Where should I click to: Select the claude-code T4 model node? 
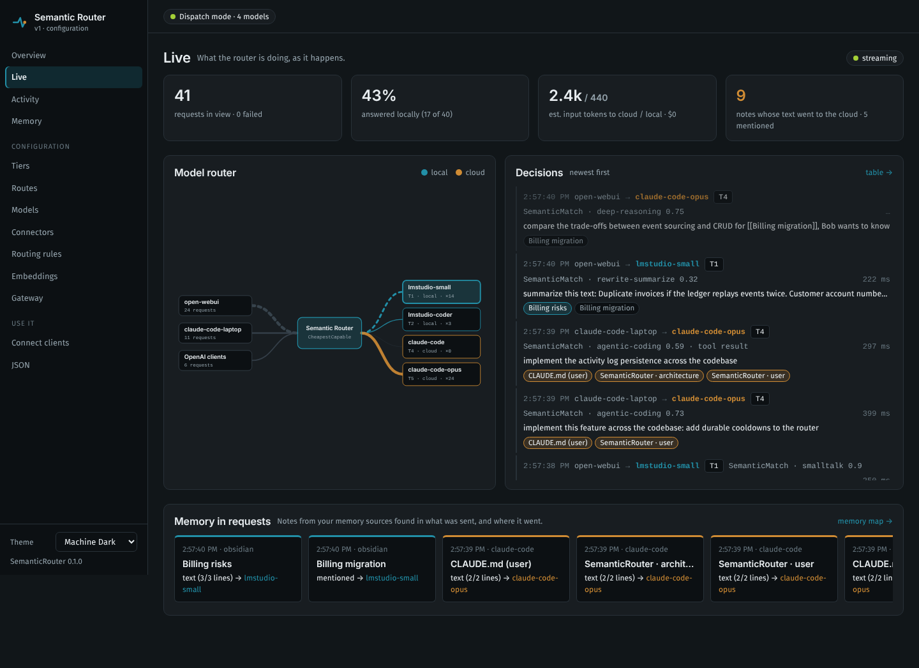[442, 346]
